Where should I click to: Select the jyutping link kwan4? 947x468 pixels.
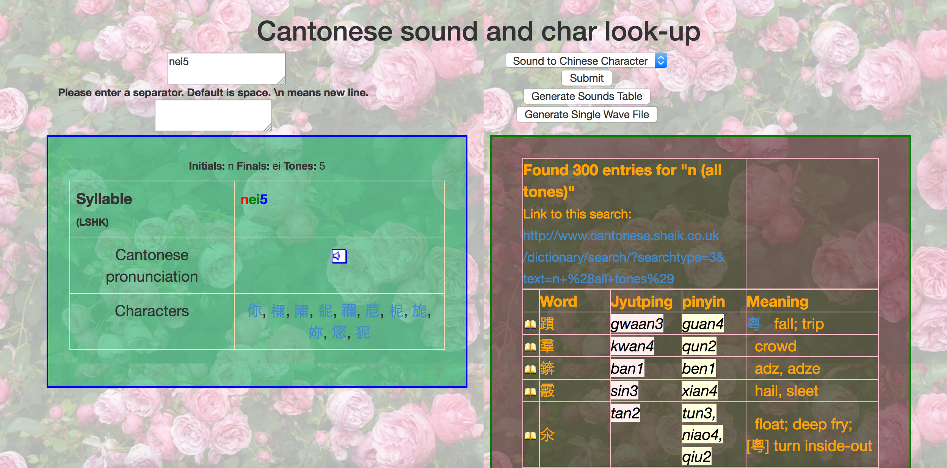(x=632, y=346)
